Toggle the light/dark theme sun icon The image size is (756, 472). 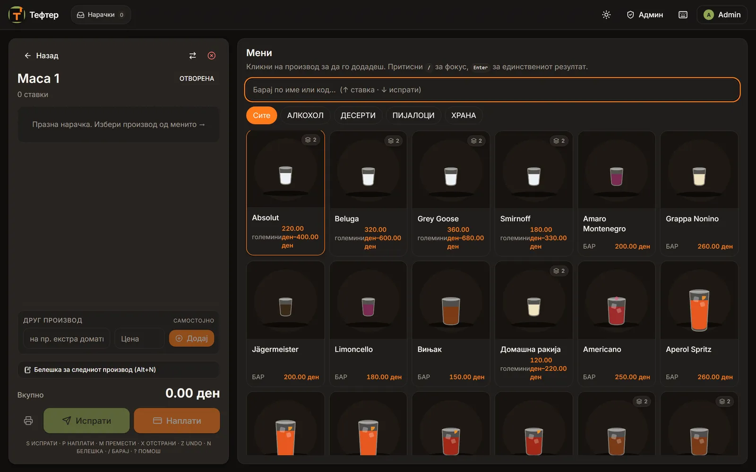(x=606, y=15)
